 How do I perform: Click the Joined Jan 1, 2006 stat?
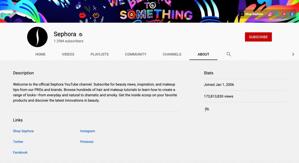tap(219, 85)
